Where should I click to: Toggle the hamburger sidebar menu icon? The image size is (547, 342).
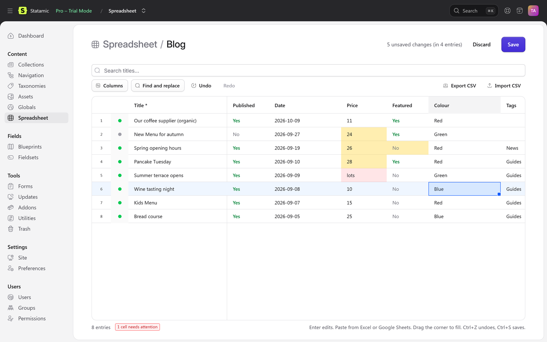tap(10, 11)
